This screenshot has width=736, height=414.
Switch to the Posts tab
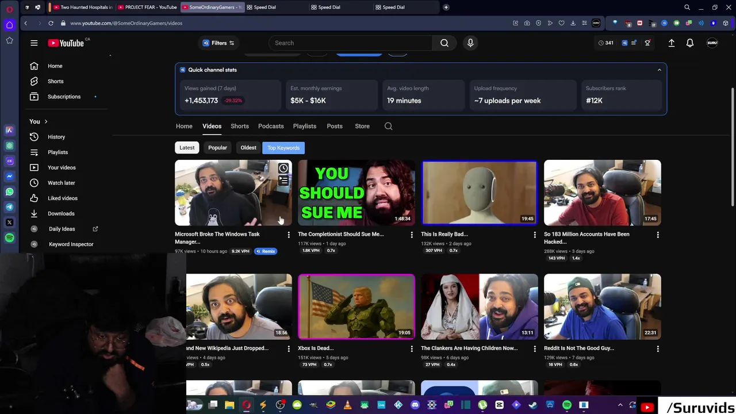[x=335, y=126]
